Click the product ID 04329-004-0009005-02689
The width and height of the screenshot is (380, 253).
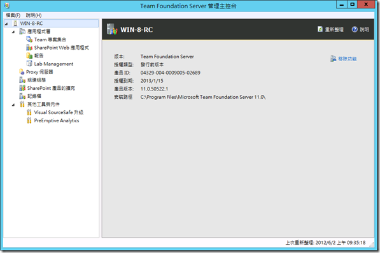coord(171,73)
